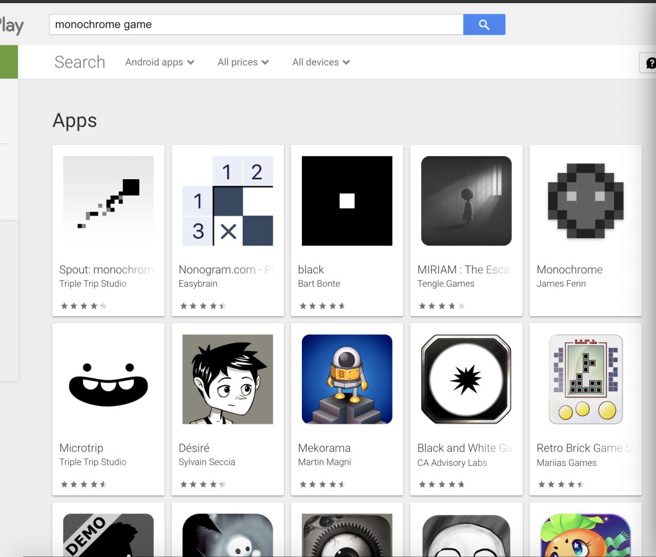
Task: Open the Retro Brick Game handheld icon
Action: [x=586, y=380]
